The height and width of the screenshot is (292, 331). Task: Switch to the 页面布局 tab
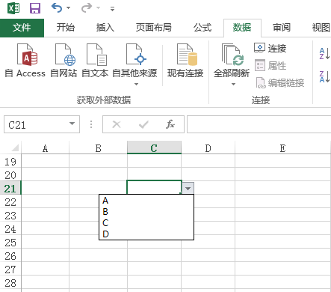point(153,28)
